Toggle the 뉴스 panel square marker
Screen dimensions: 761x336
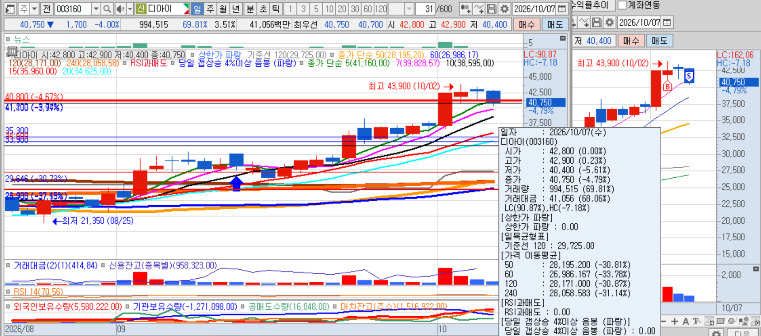(8, 39)
